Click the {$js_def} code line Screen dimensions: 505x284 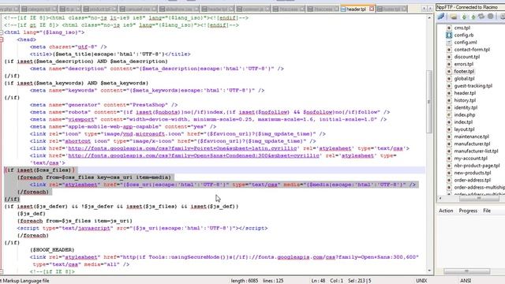tap(32, 214)
